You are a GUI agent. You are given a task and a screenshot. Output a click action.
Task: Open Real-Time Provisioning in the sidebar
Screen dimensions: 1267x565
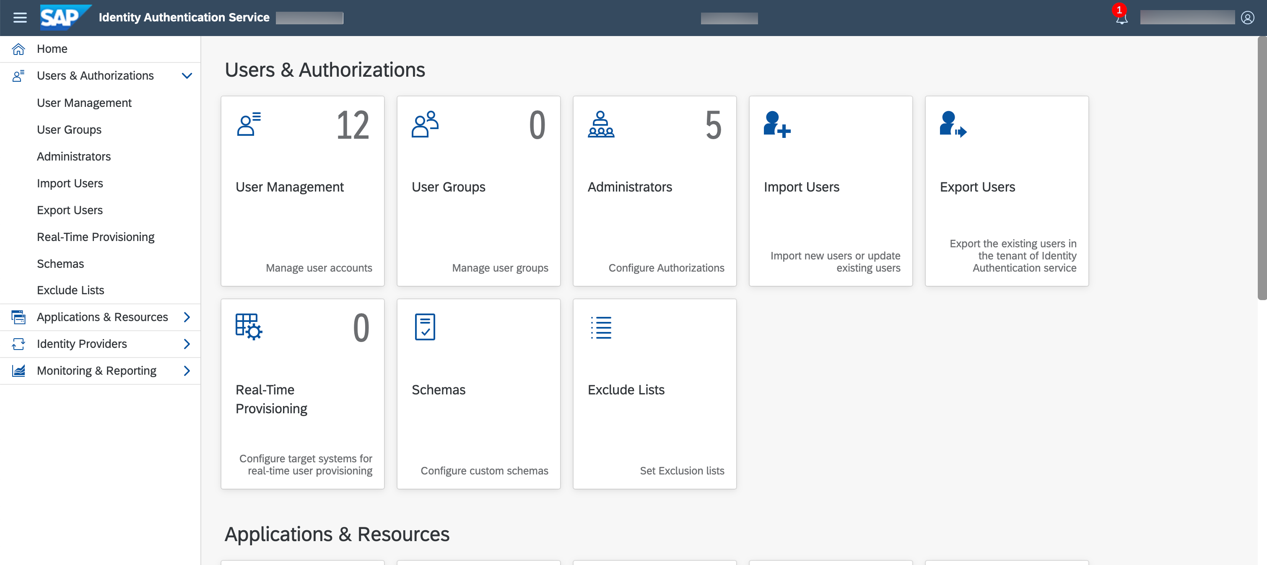click(x=100, y=237)
